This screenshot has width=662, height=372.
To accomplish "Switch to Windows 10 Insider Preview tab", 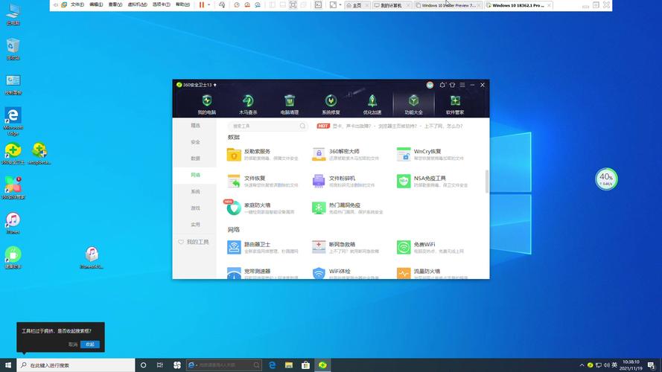I will coord(448,5).
